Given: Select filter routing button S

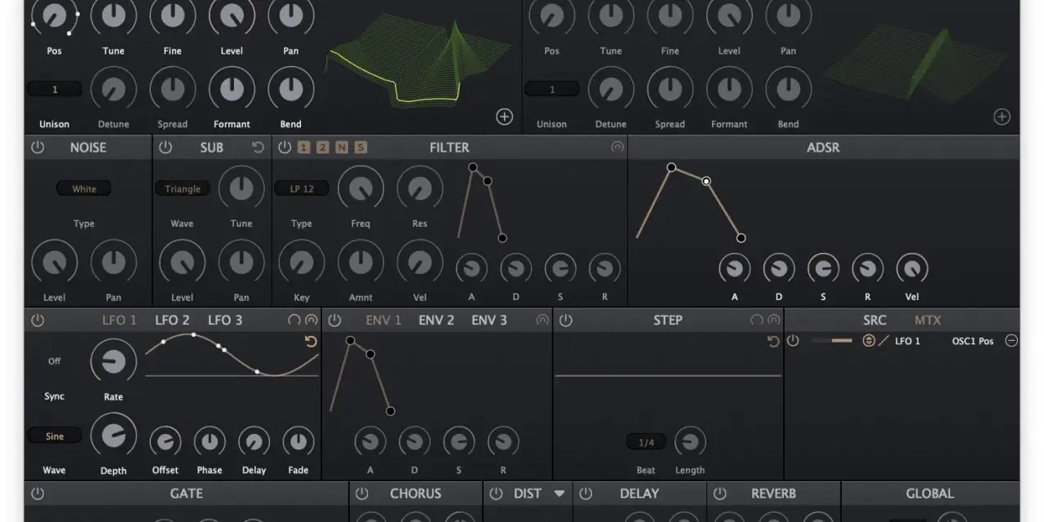Looking at the screenshot, I should [x=361, y=148].
